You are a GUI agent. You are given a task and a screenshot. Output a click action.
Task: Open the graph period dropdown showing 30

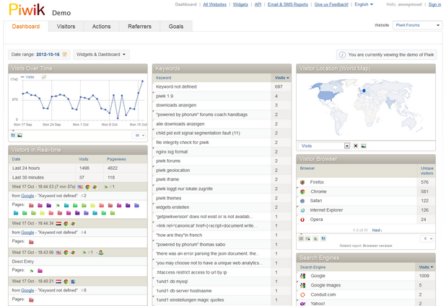tap(139, 135)
